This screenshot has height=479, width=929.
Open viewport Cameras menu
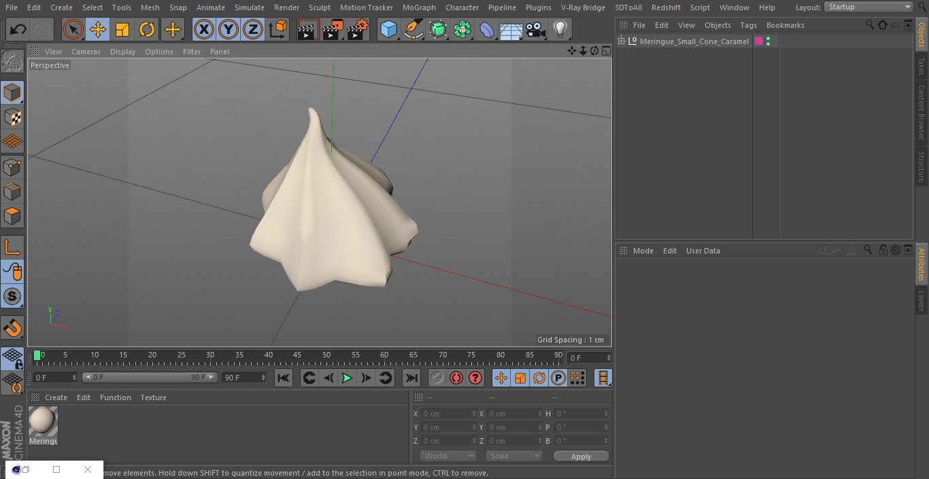(86, 52)
